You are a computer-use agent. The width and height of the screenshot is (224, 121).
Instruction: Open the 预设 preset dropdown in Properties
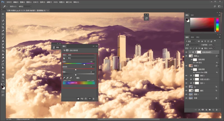click(x=81, y=55)
